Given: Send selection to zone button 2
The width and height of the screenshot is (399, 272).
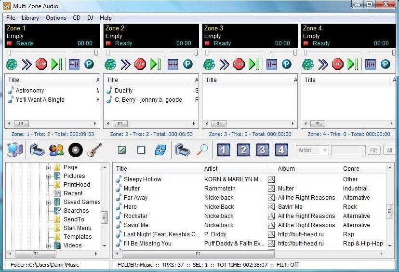Looking at the screenshot, I should 243,150.
